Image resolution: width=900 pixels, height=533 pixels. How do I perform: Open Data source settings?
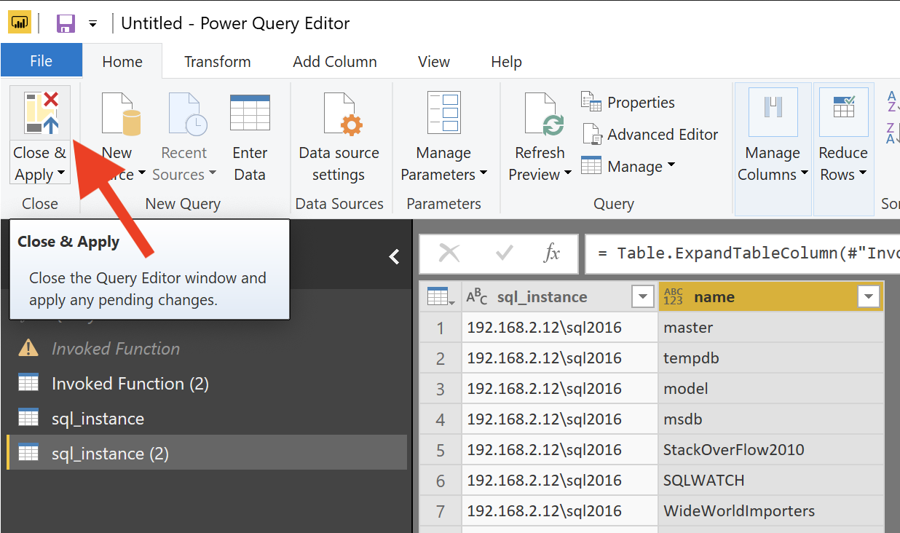click(x=339, y=137)
